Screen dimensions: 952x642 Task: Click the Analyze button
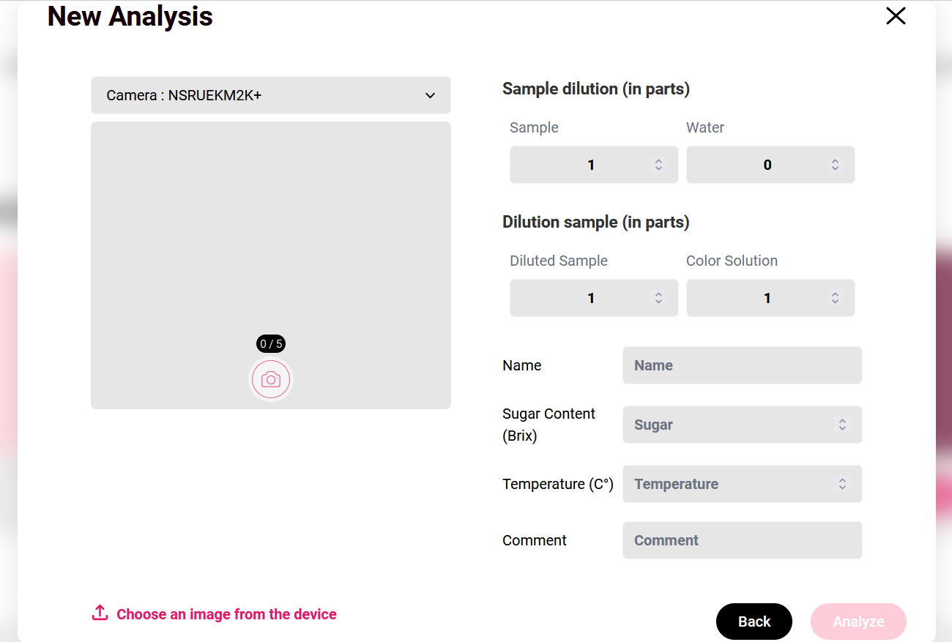pyautogui.click(x=858, y=622)
